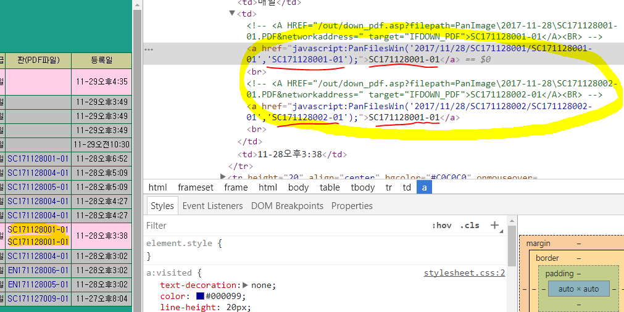Open the DOM Breakpoints tab
The image size is (624, 312).
pos(287,206)
